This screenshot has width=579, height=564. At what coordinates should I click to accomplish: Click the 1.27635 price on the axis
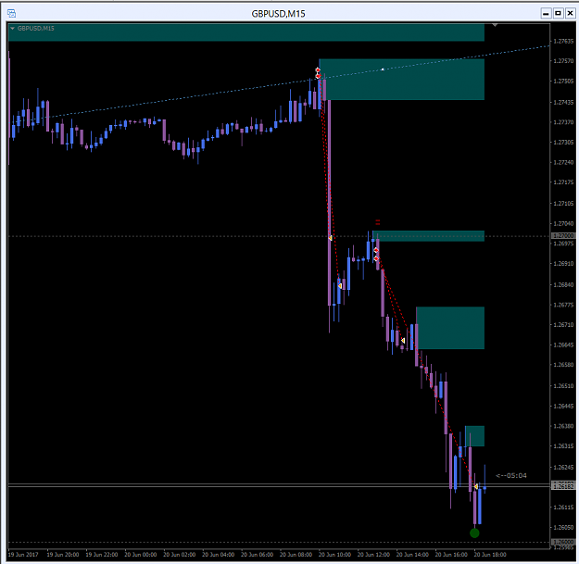563,42
